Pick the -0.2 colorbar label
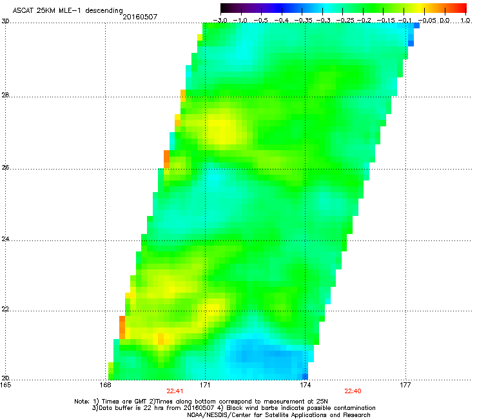 click(364, 21)
